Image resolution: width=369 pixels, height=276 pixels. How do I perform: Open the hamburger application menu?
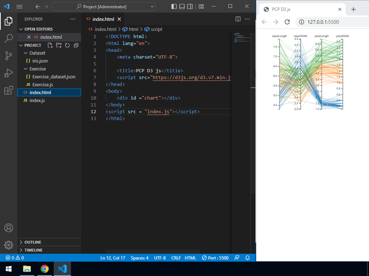19,6
